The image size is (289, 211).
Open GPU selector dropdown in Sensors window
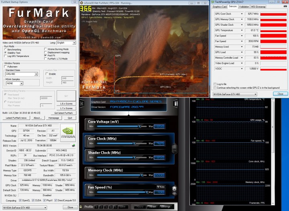(235, 94)
